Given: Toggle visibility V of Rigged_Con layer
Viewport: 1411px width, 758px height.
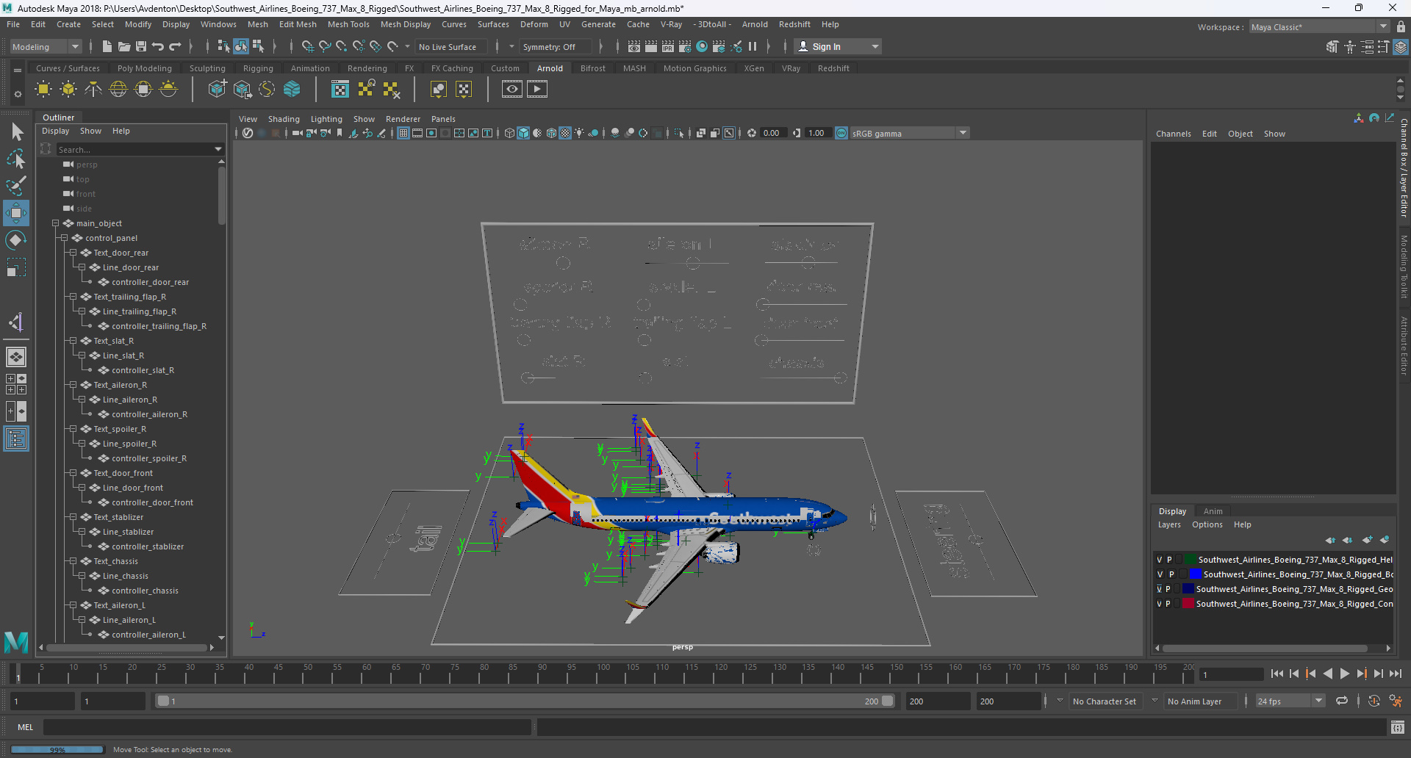Looking at the screenshot, I should [1160, 604].
